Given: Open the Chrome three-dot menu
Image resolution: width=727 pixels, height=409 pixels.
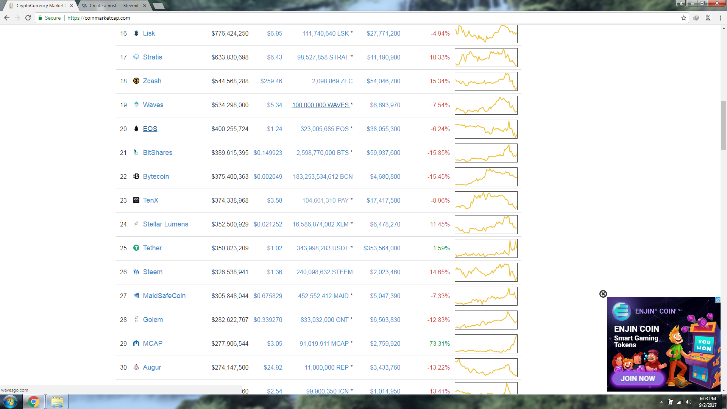Looking at the screenshot, I should (x=720, y=18).
